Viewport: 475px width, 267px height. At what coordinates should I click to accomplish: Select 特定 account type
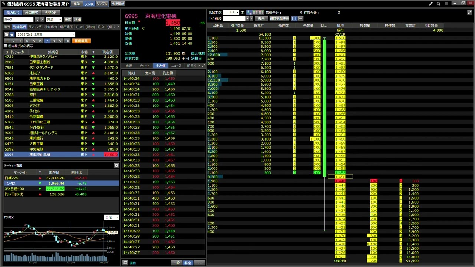[x=188, y=263]
